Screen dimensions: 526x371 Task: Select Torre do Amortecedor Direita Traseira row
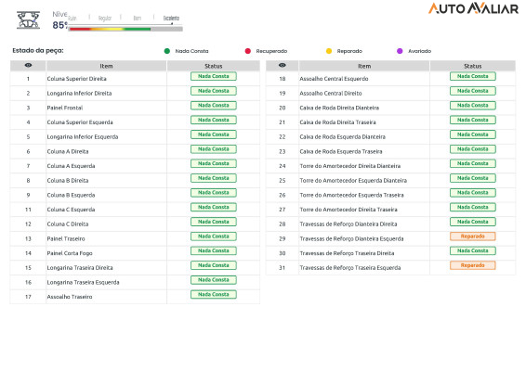tap(390, 210)
